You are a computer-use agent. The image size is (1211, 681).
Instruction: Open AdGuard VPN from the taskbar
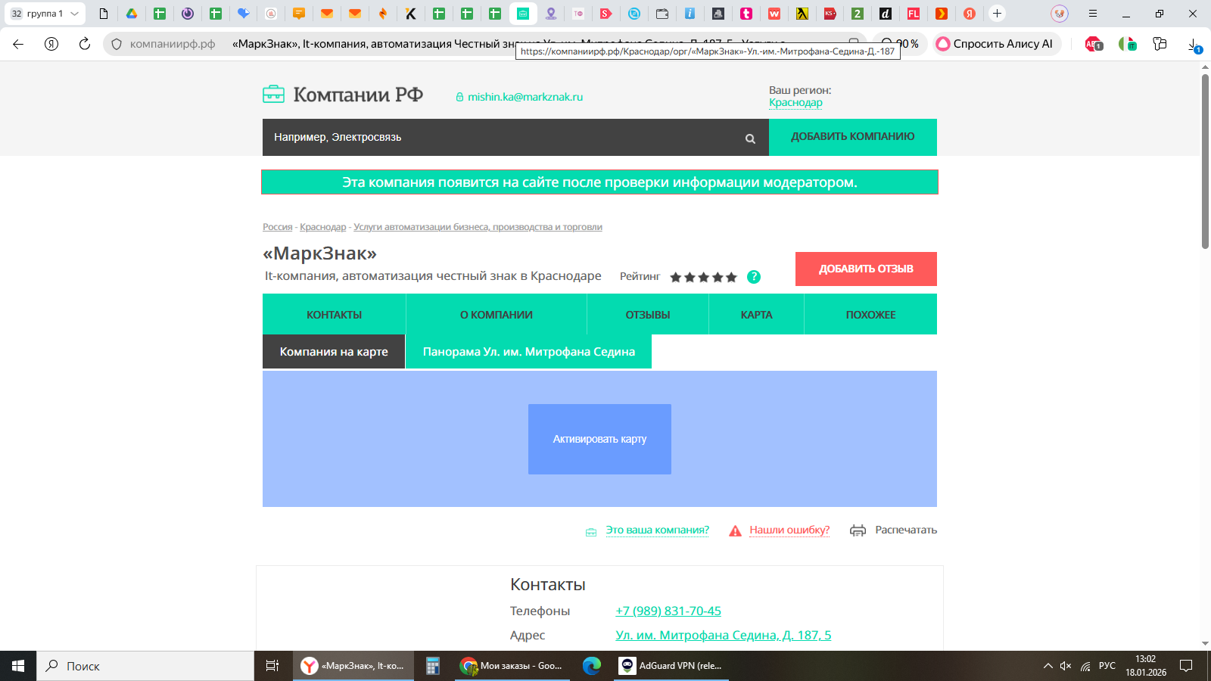tap(671, 666)
